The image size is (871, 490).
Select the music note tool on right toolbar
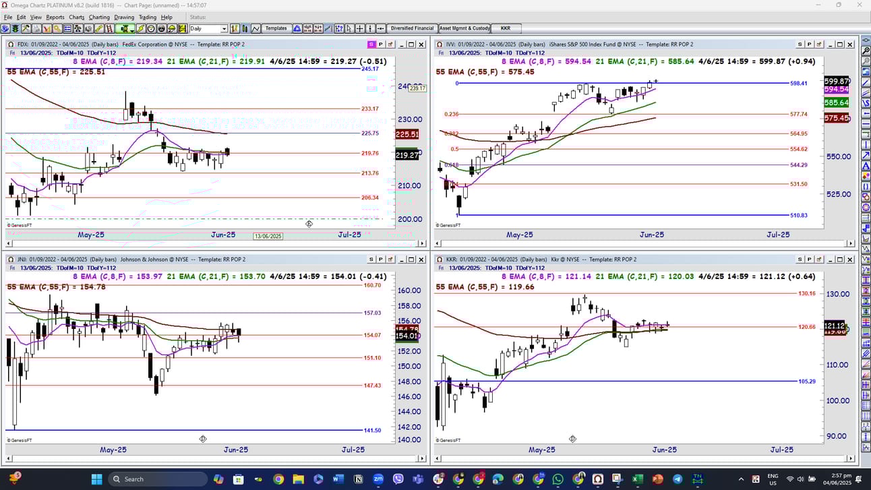865,228
